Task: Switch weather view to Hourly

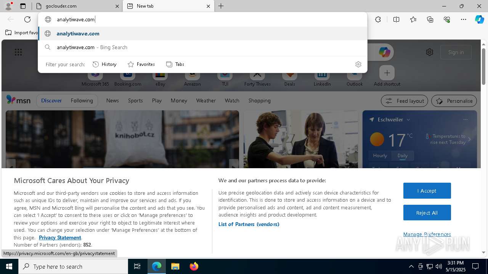Action: click(380, 155)
